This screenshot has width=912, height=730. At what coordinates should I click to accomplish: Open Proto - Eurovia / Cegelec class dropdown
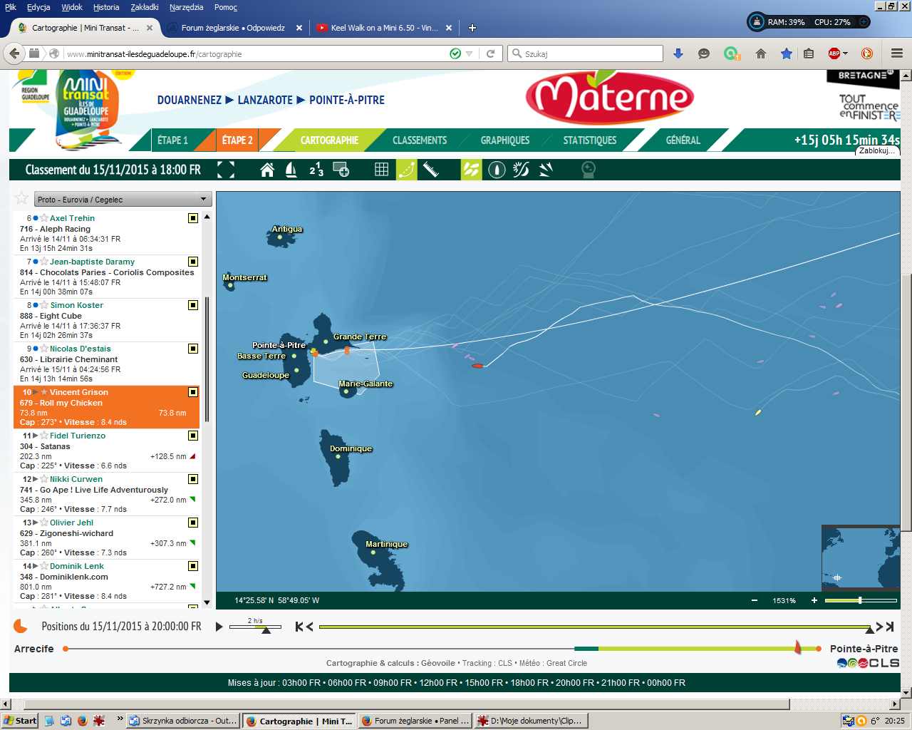(x=123, y=200)
